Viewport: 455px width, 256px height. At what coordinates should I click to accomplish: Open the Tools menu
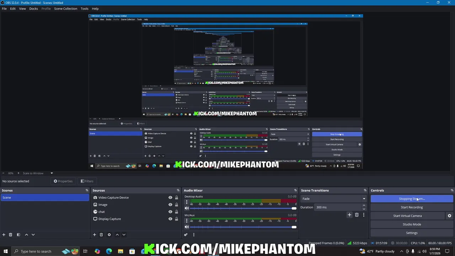[84, 9]
